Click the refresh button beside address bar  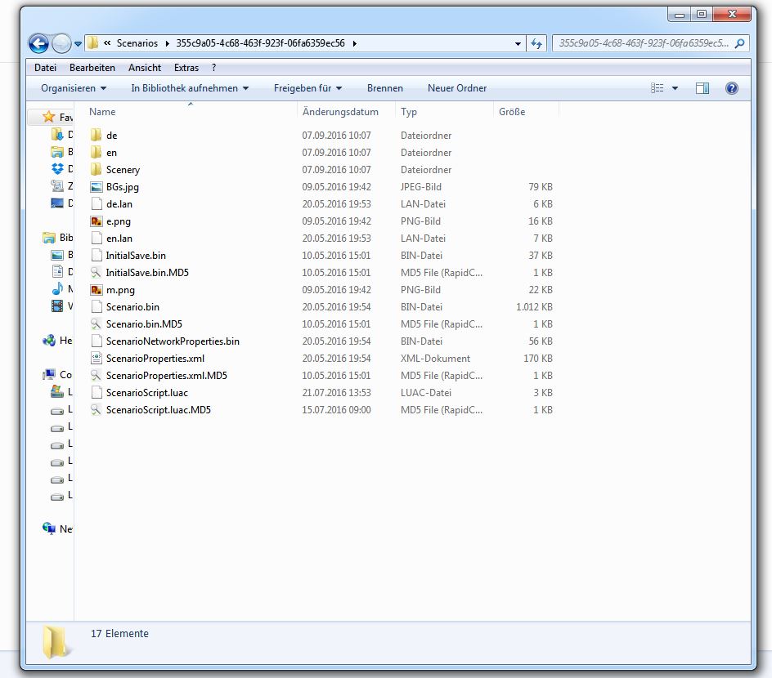click(x=536, y=44)
